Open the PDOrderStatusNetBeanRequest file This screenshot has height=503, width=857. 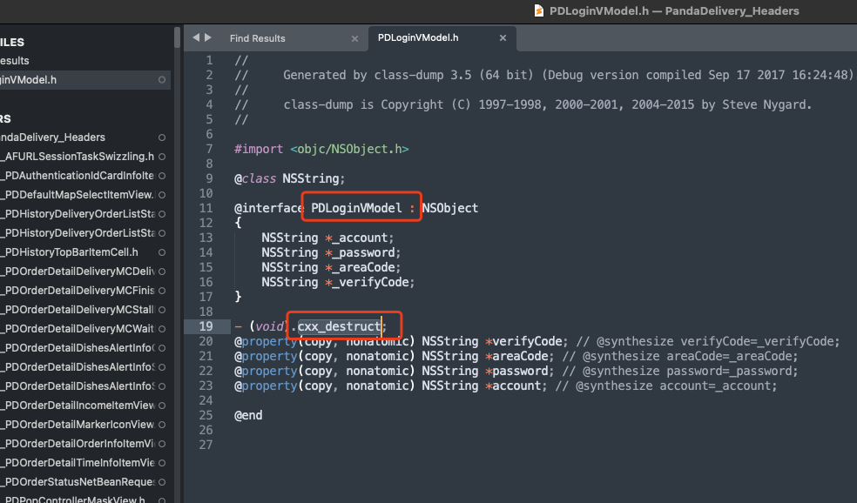click(78, 482)
